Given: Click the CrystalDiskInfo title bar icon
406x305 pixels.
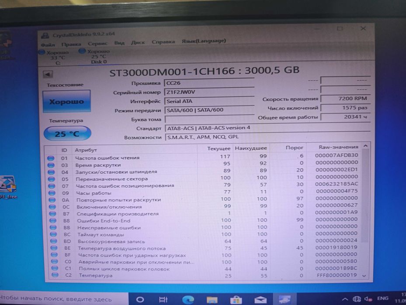Looking at the screenshot, I should pos(45,35).
